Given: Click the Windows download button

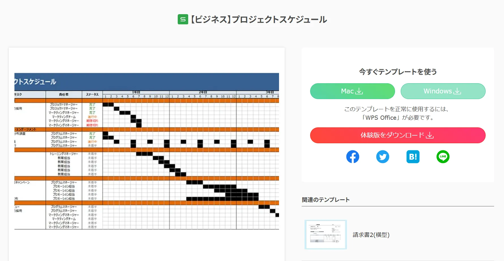Looking at the screenshot, I should click(443, 91).
